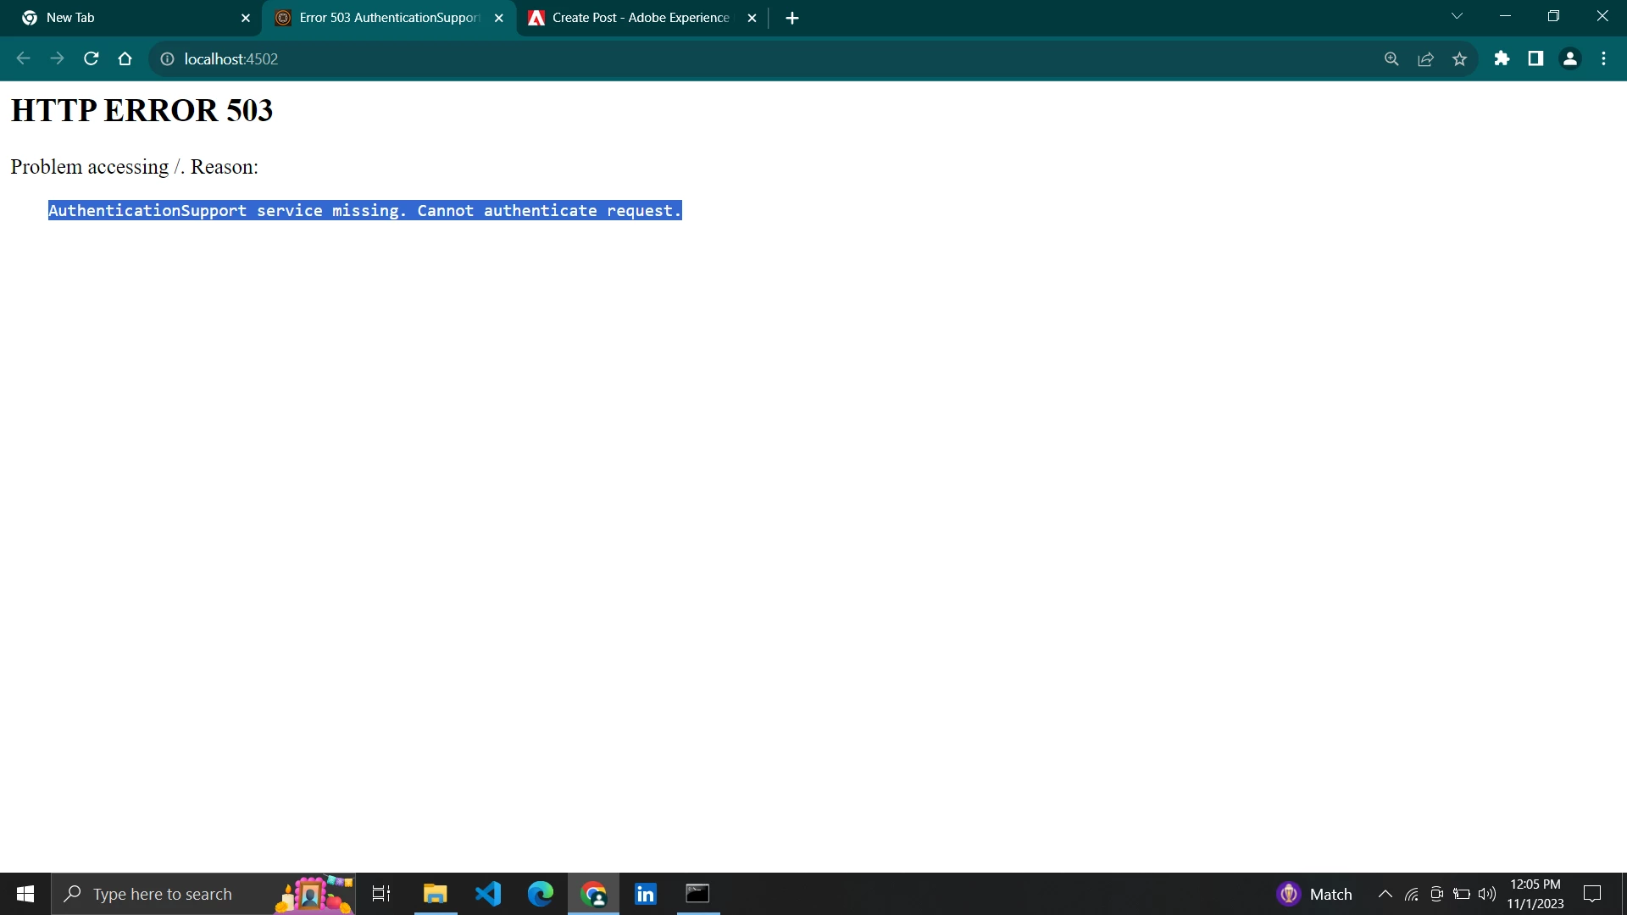Toggle the browser side panel

1535,58
